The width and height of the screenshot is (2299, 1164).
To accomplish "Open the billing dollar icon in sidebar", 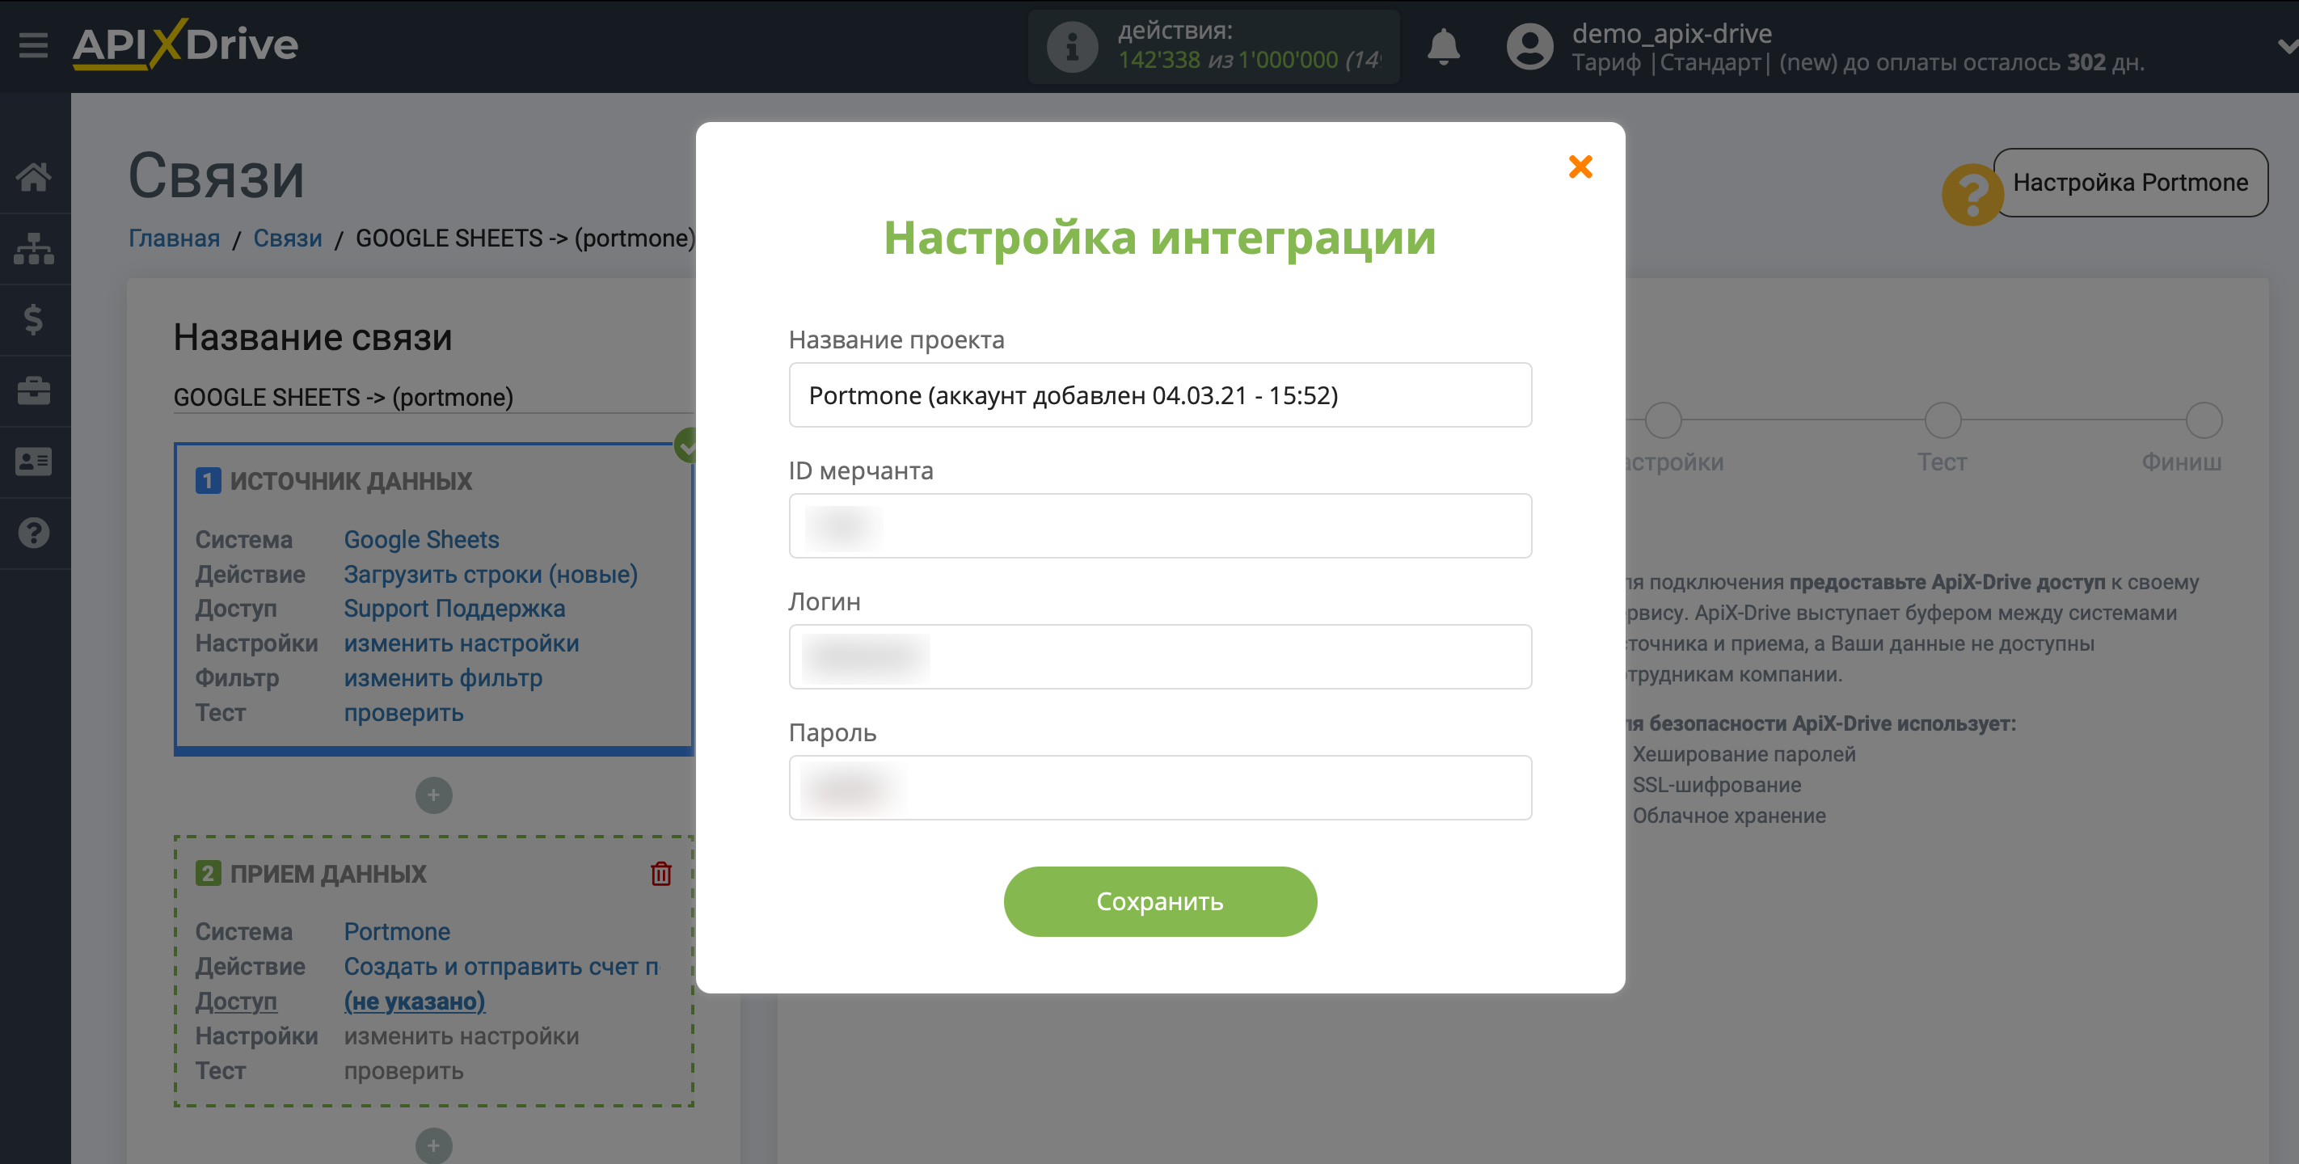I will pos(34,319).
